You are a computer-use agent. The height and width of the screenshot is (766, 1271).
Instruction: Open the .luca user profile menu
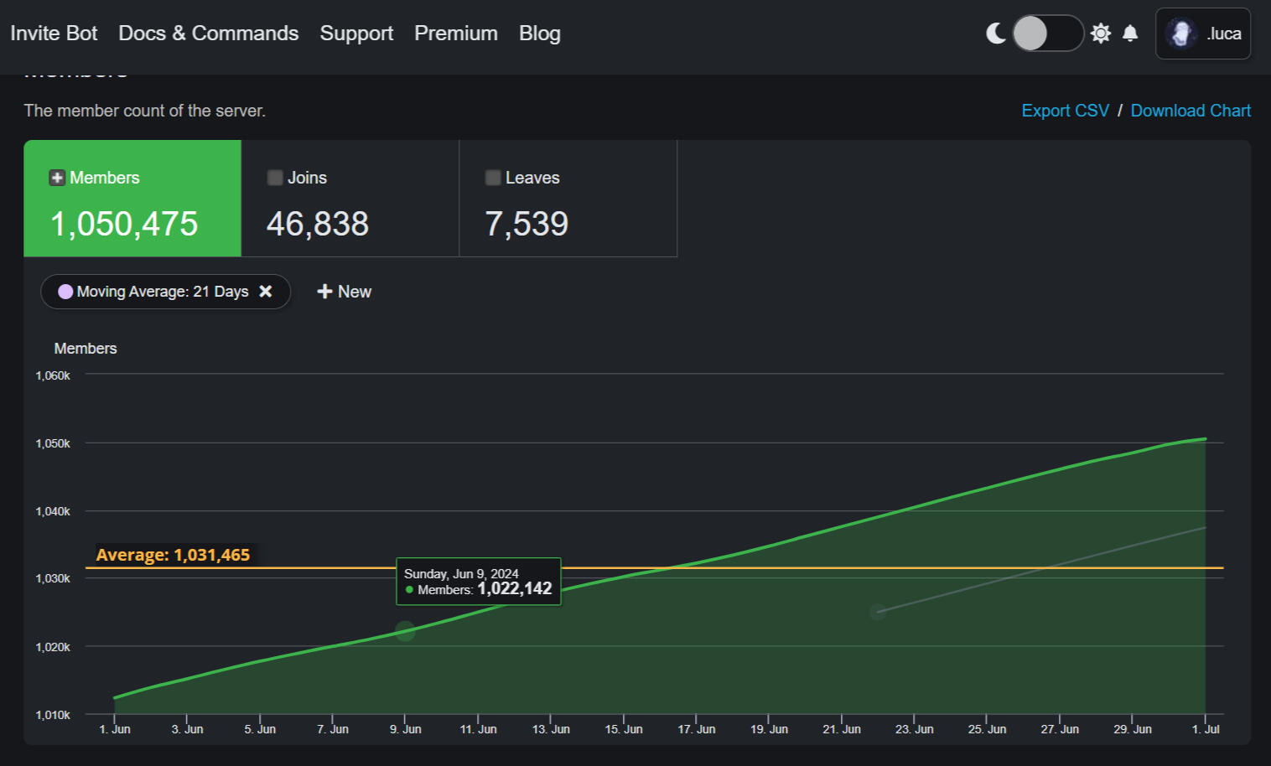(x=1203, y=34)
